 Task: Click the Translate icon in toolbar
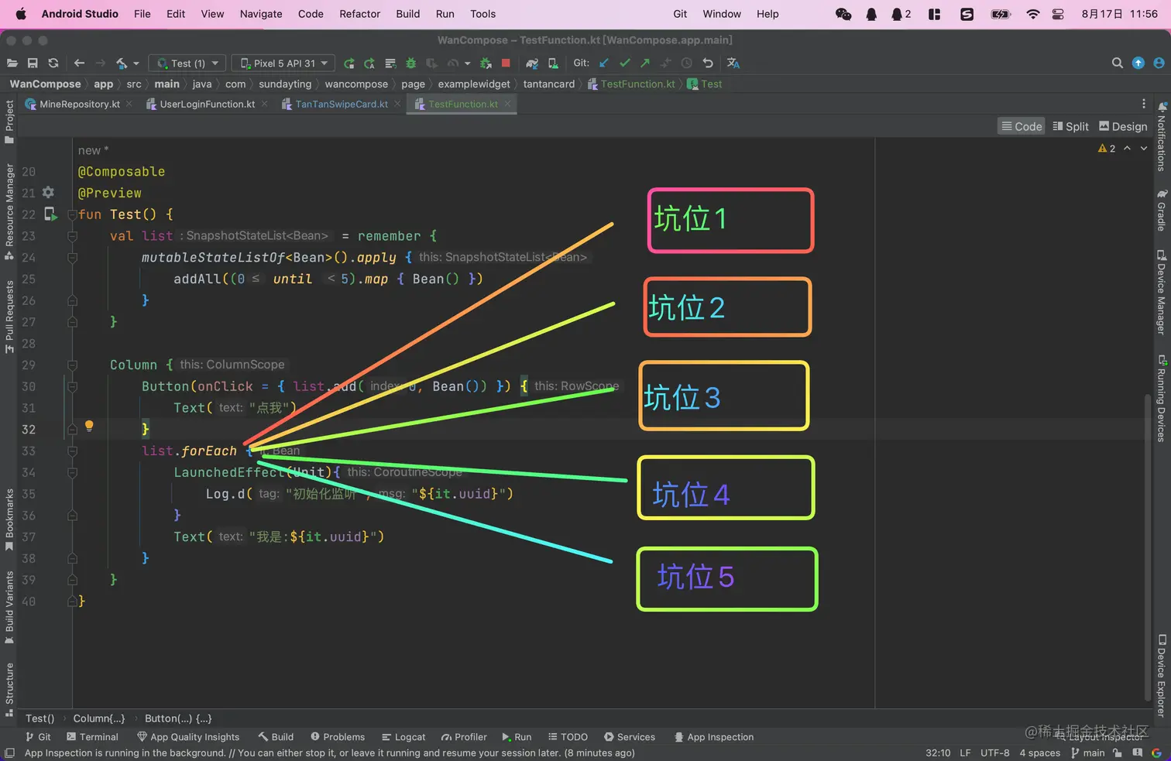733,63
